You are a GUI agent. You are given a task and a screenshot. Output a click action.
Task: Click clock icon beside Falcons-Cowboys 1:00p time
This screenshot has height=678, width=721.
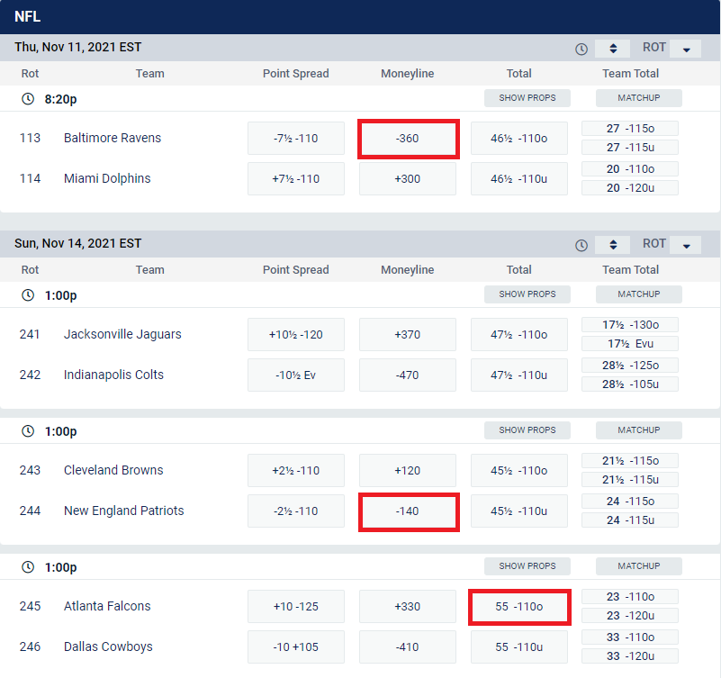click(x=28, y=567)
